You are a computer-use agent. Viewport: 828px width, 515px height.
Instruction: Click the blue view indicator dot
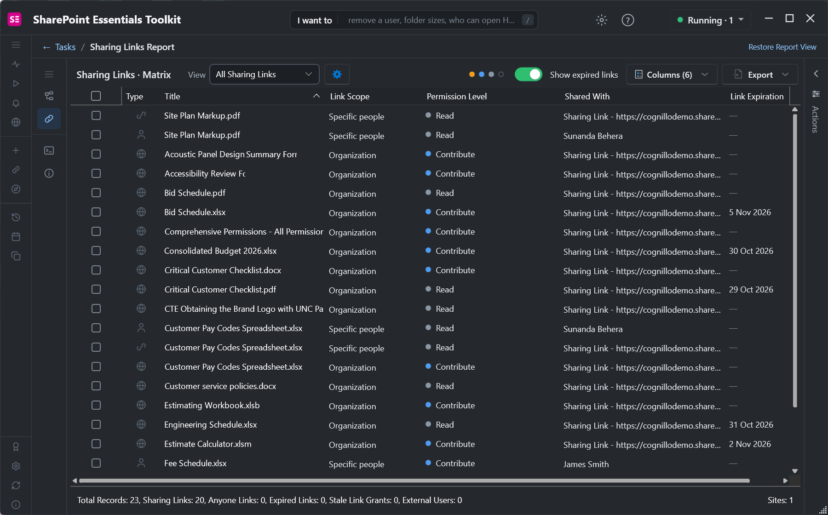coord(481,74)
